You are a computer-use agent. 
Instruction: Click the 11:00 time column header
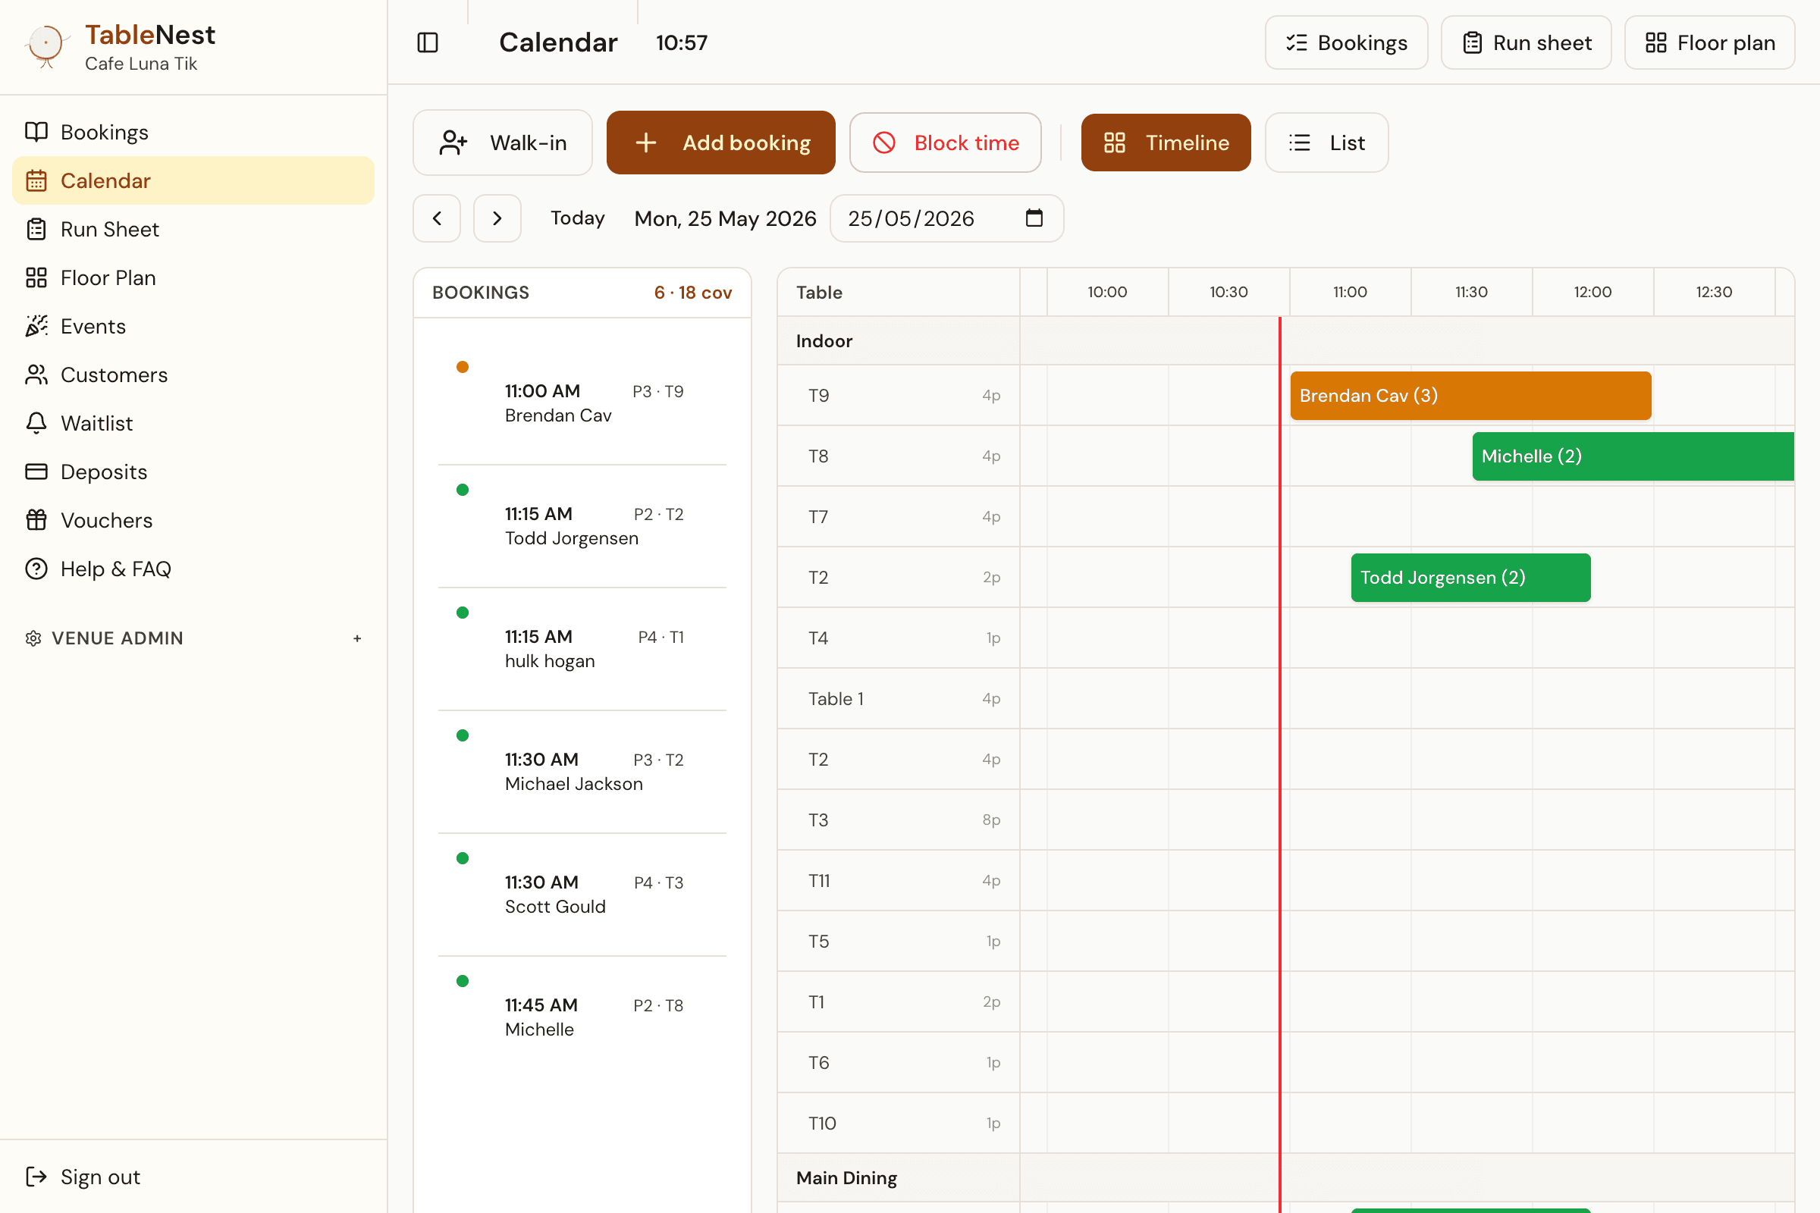point(1351,292)
